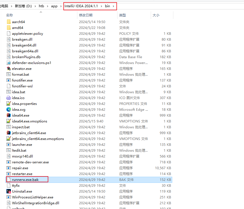
Task: Expand the chevron after bin breadcrumb
Action: pos(113,6)
